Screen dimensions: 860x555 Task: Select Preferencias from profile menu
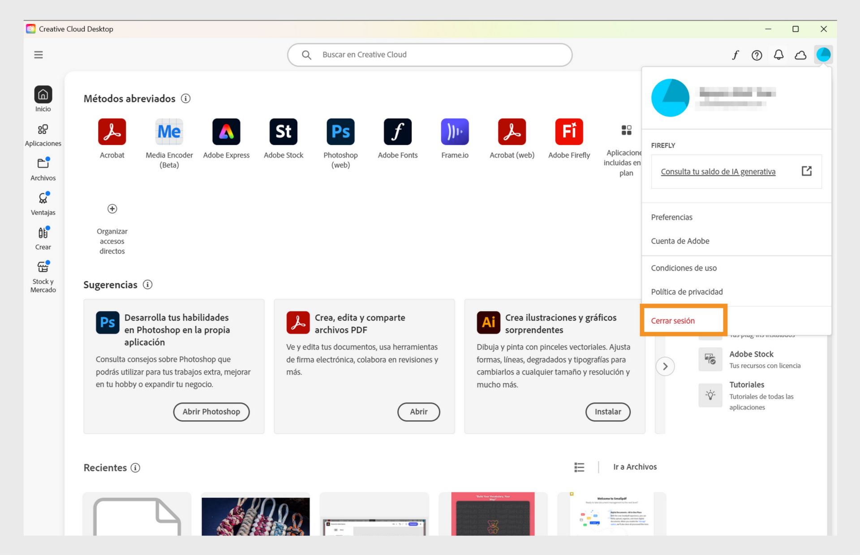[x=671, y=217]
